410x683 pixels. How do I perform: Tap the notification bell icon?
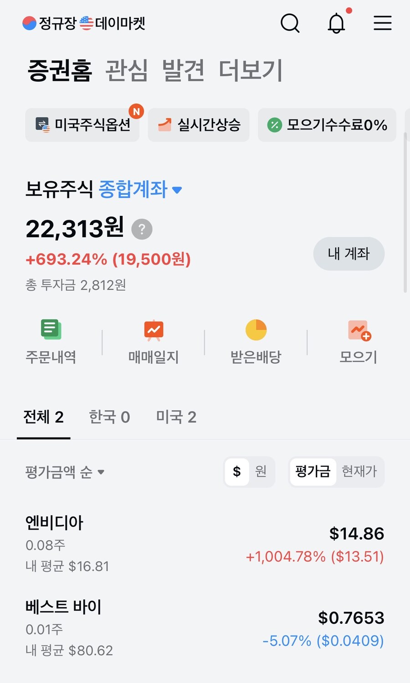point(336,23)
